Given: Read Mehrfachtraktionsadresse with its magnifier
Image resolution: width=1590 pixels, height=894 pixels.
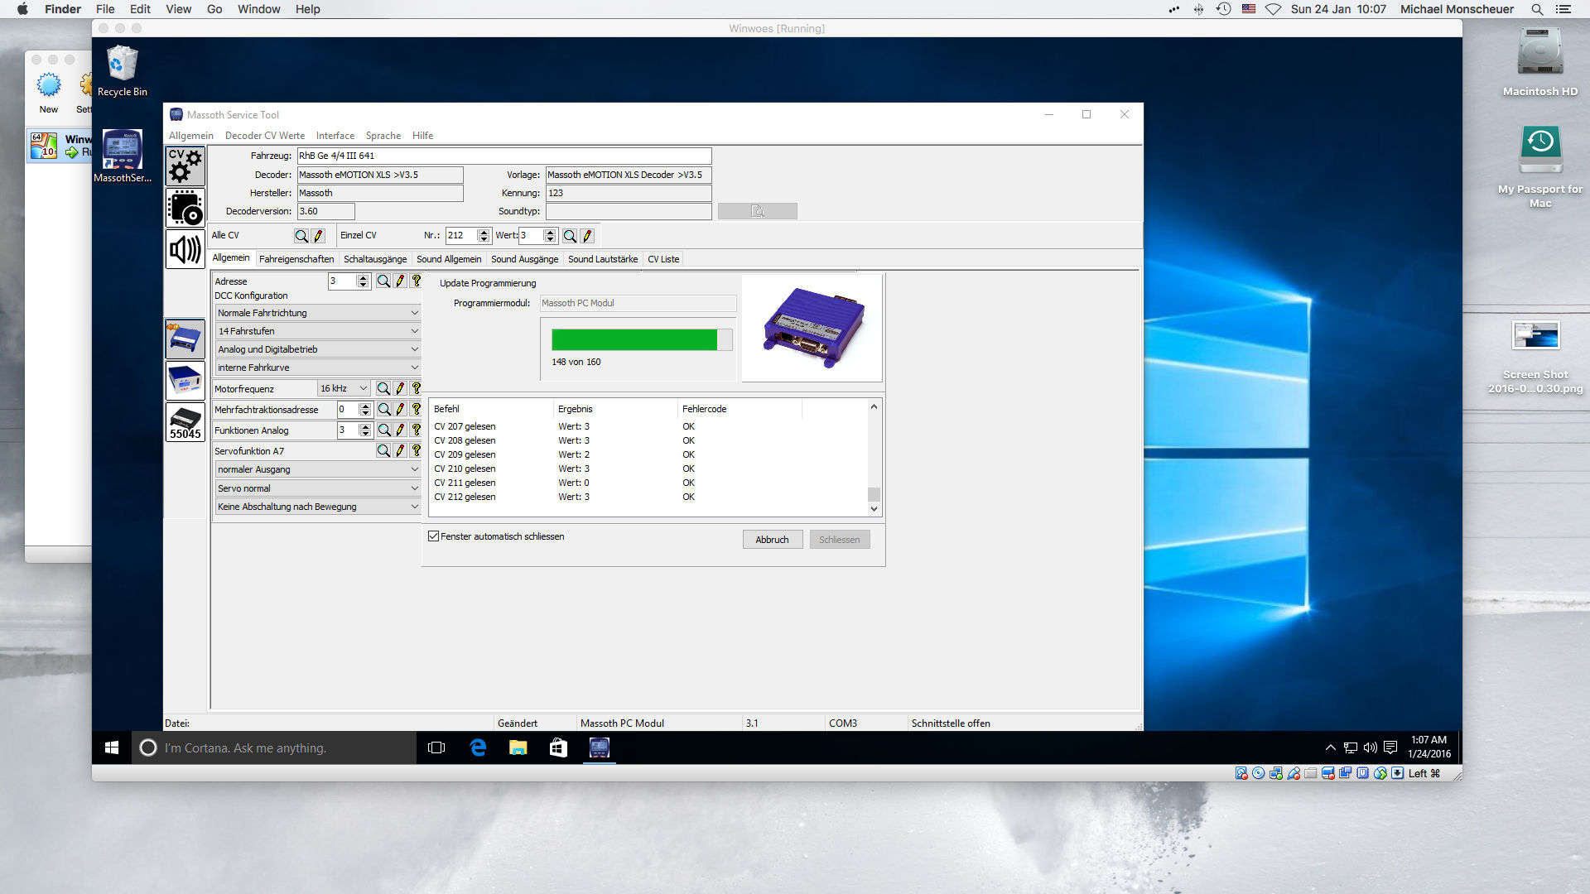Looking at the screenshot, I should click(x=384, y=409).
